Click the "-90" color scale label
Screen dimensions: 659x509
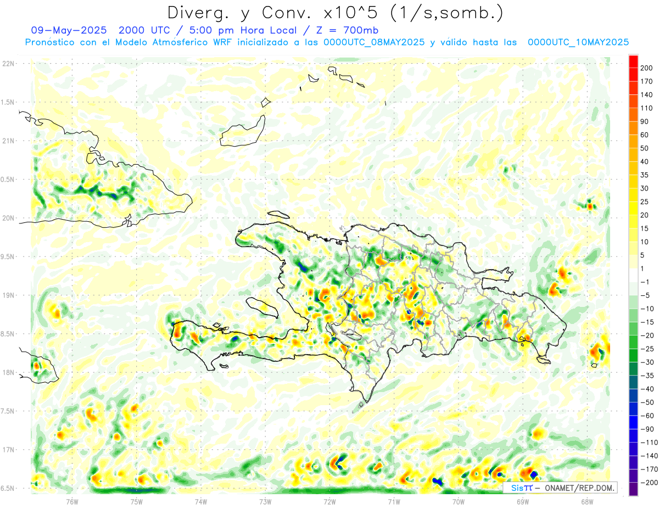648,429
